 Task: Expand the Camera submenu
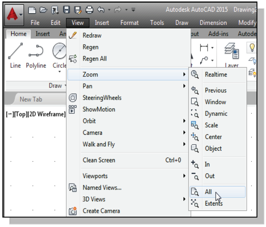[184, 133]
